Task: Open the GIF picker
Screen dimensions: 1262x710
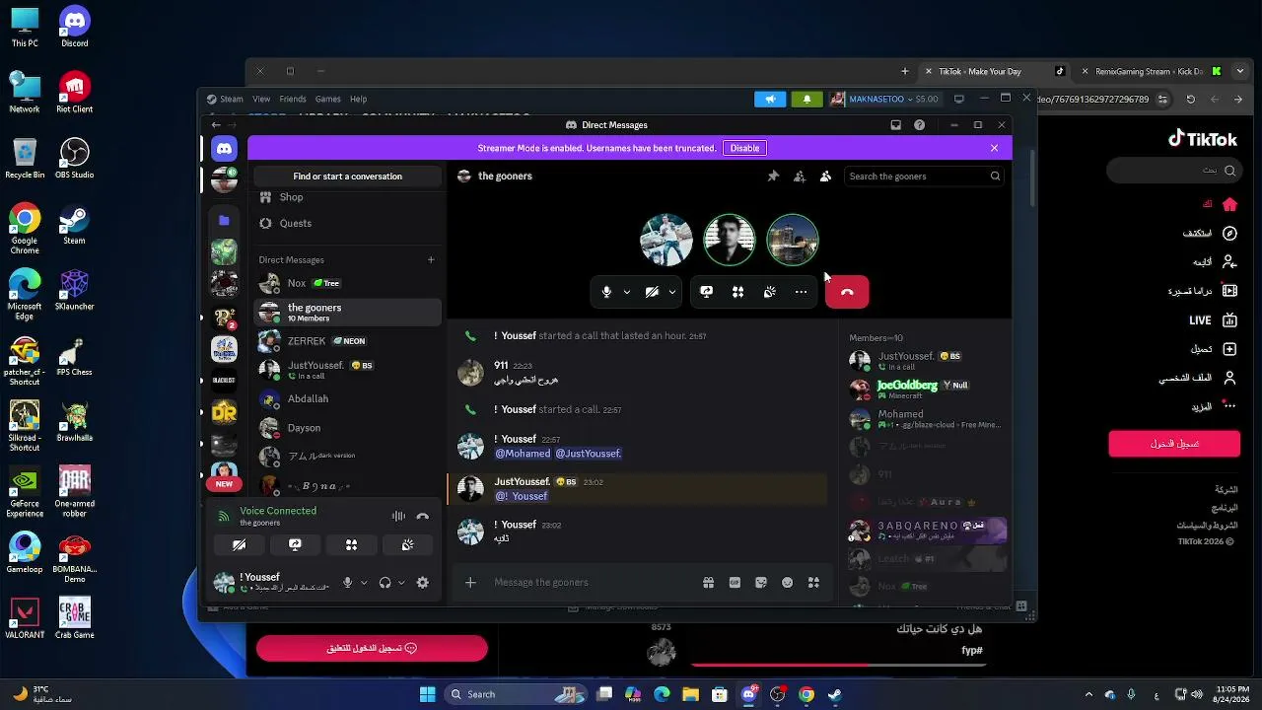Action: pyautogui.click(x=735, y=583)
